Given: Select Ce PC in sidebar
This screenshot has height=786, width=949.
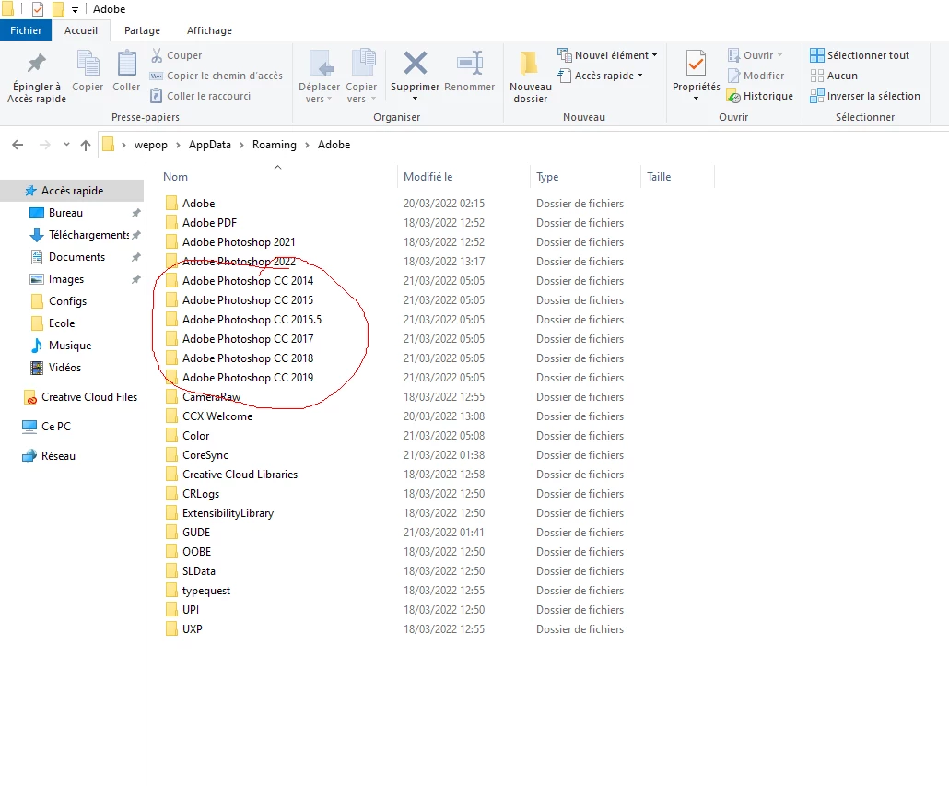Looking at the screenshot, I should (x=55, y=426).
